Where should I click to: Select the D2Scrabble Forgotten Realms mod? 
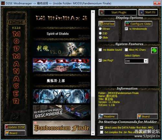62,112
